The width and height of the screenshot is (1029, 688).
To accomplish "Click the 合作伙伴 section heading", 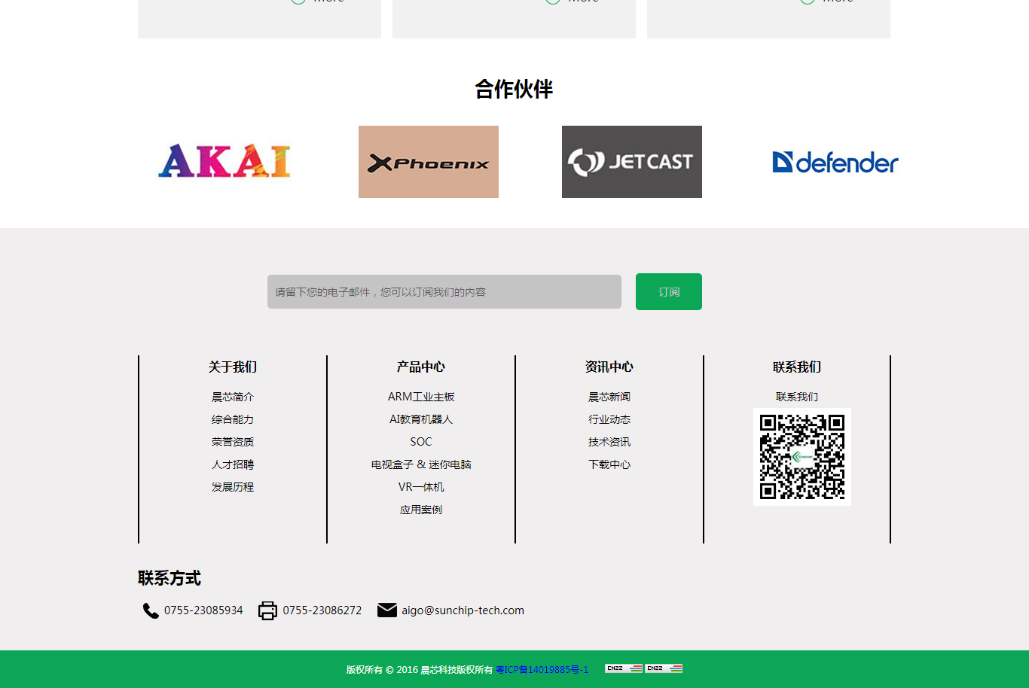I will (x=514, y=89).
